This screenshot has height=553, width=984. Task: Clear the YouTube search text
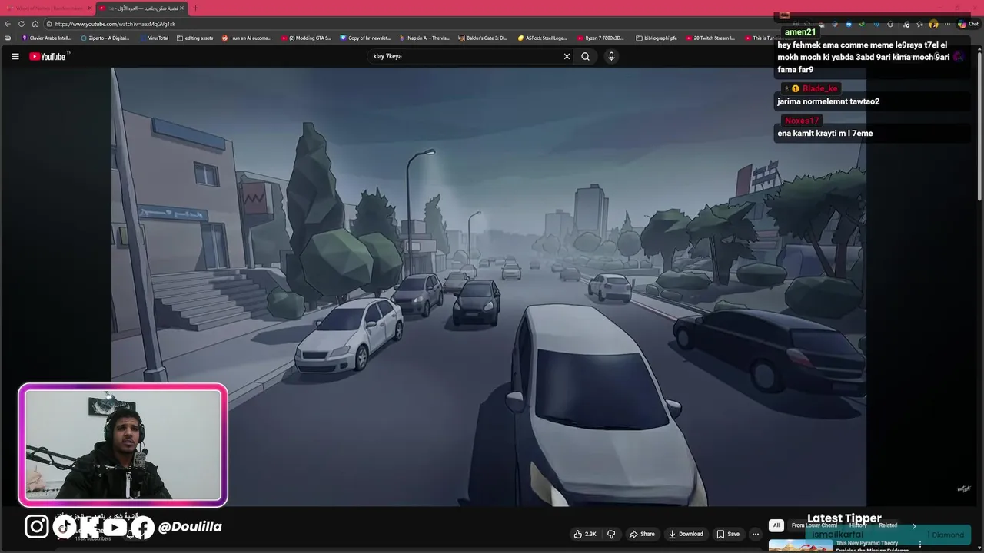(x=567, y=56)
